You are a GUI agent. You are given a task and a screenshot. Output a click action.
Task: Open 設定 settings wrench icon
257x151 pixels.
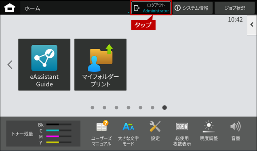click(155, 131)
